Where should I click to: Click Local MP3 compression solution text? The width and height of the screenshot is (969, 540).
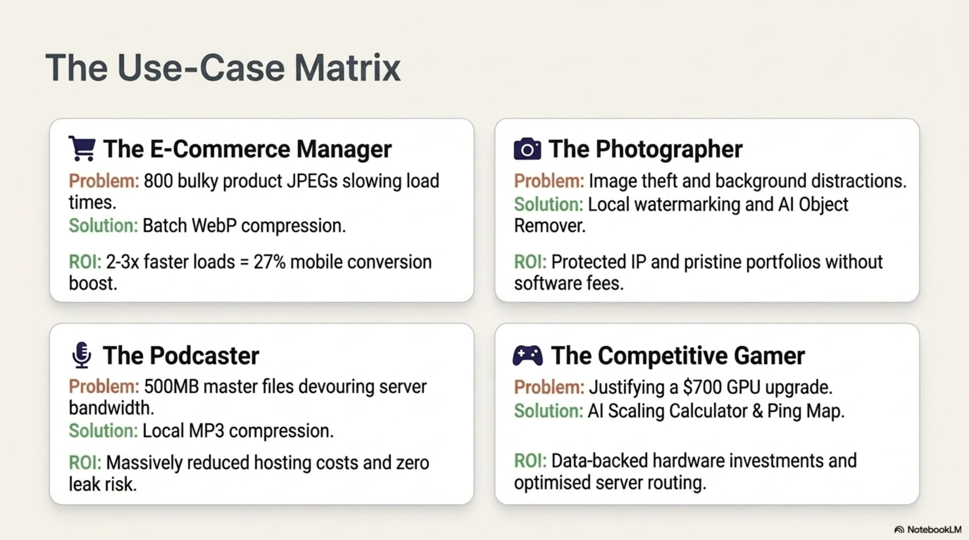(238, 431)
